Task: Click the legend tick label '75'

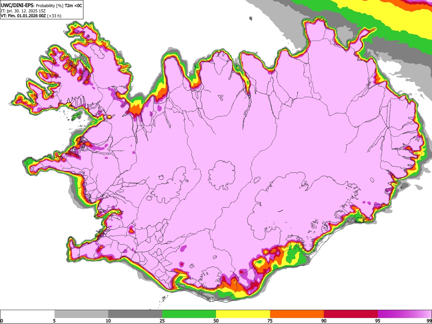Action: pyautogui.click(x=270, y=321)
